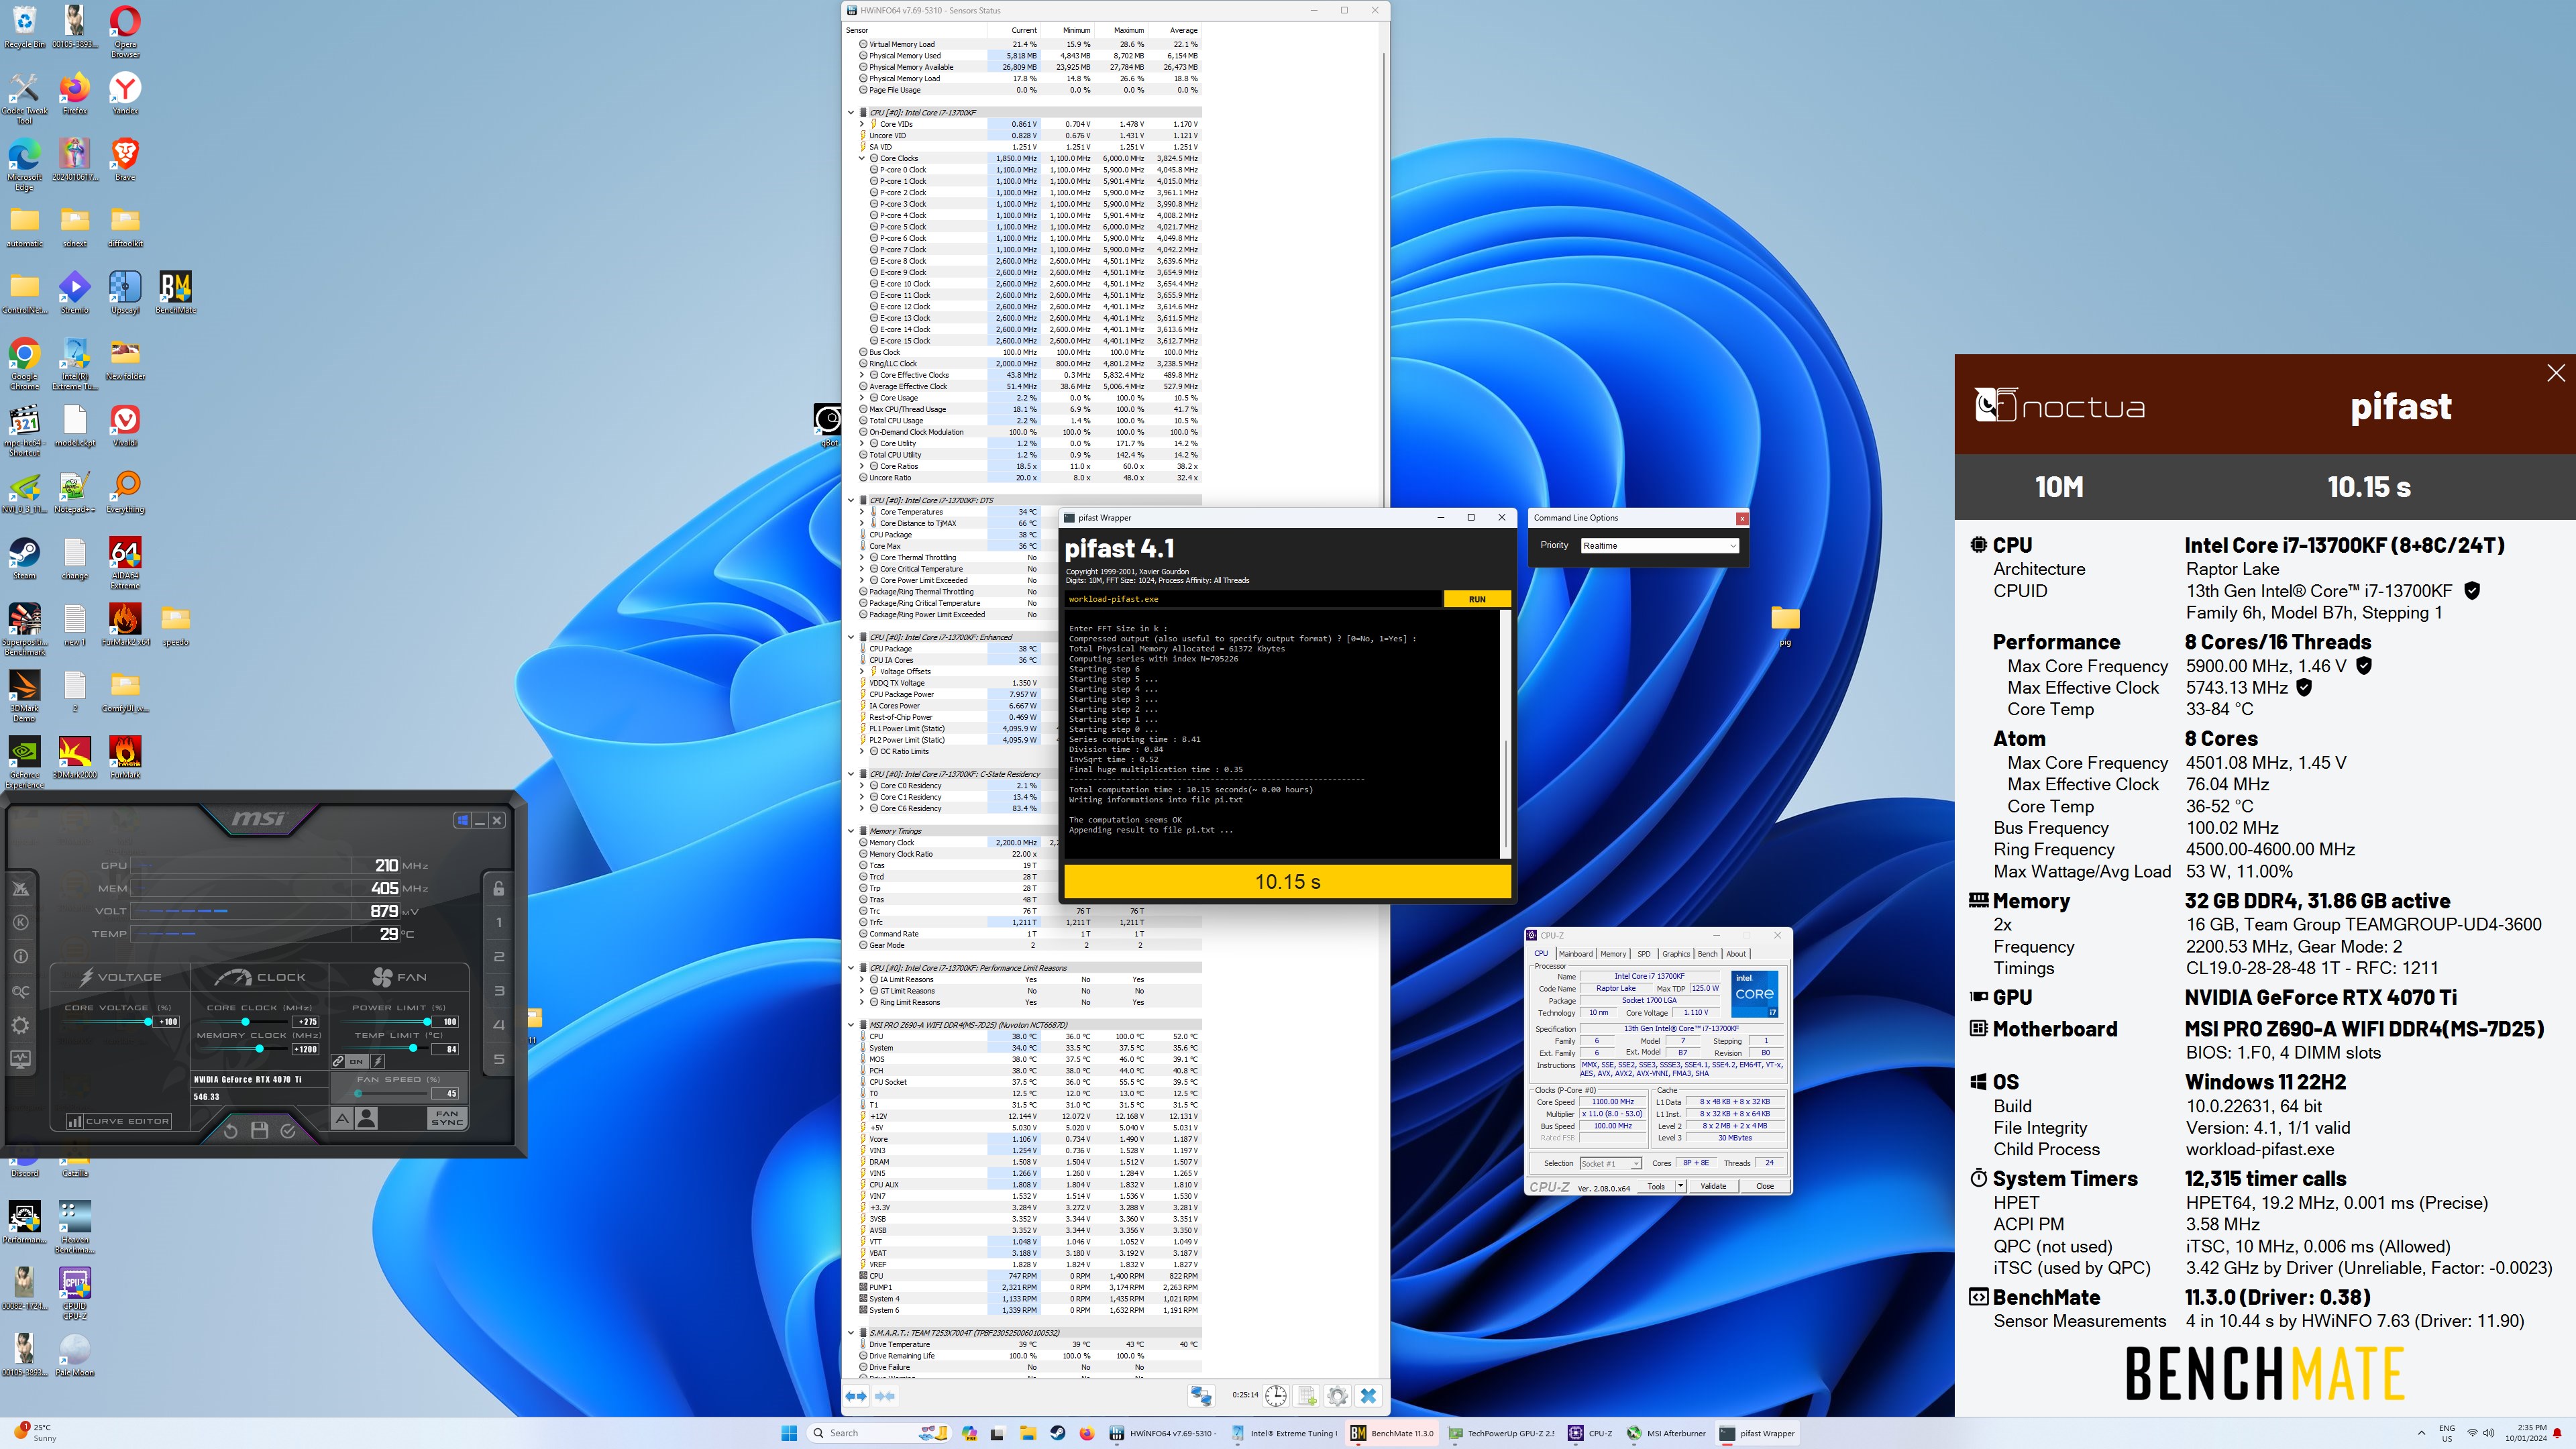Viewport: 2576px width, 1449px height.
Task: Click the Power Limit value field
Action: pos(444,1021)
